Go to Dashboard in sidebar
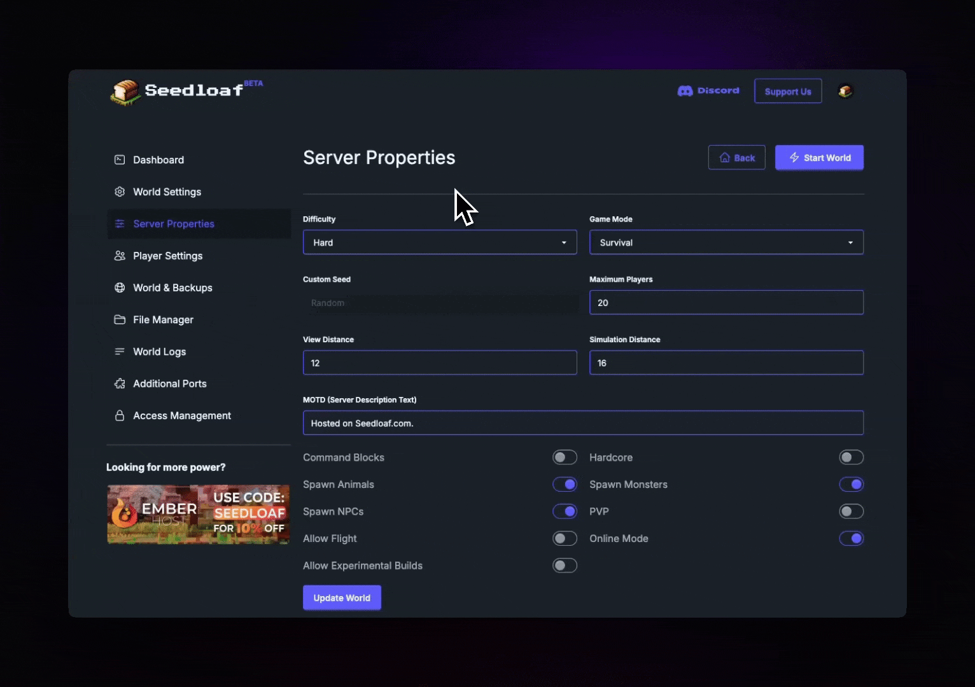This screenshot has height=687, width=975. coord(199,160)
